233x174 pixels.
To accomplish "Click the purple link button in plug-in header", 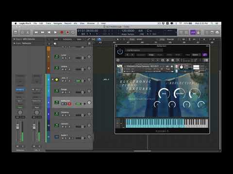I will [x=205, y=55].
